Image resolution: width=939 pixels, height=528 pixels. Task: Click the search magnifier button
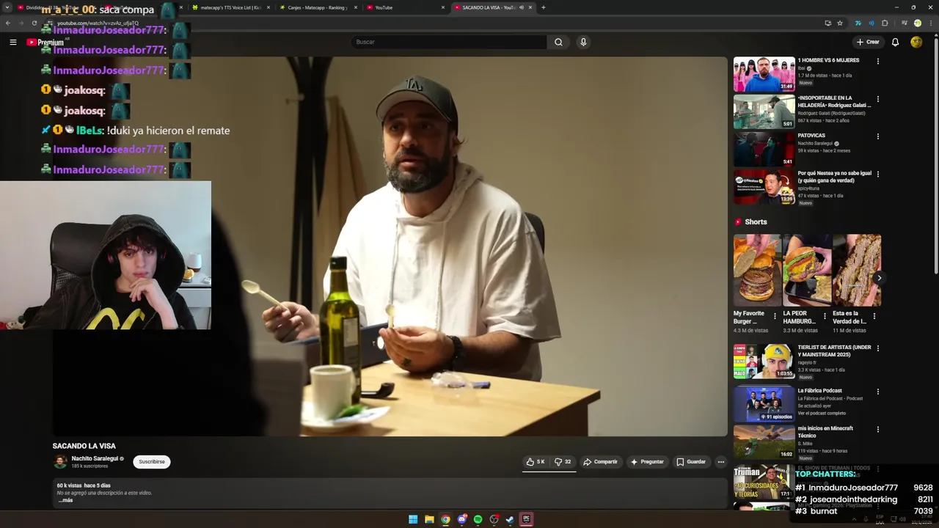pos(558,42)
